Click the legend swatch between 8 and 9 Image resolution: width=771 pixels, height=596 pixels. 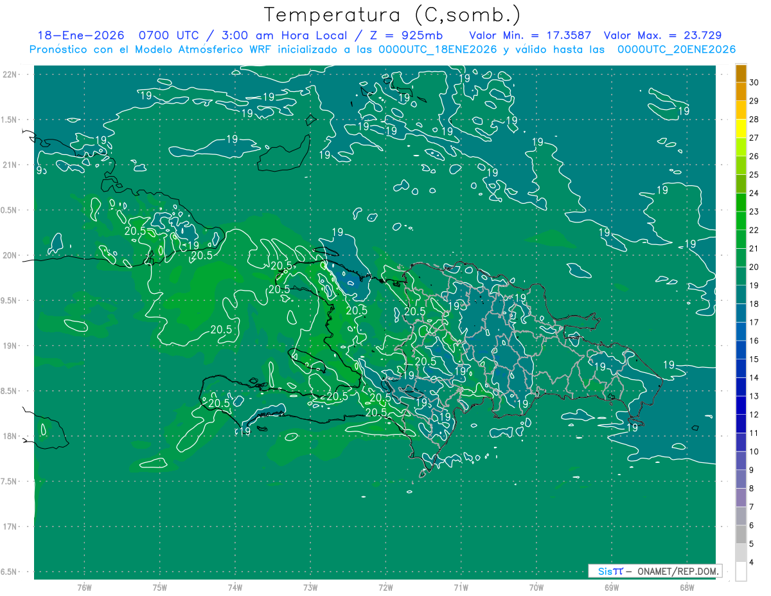tap(741, 479)
